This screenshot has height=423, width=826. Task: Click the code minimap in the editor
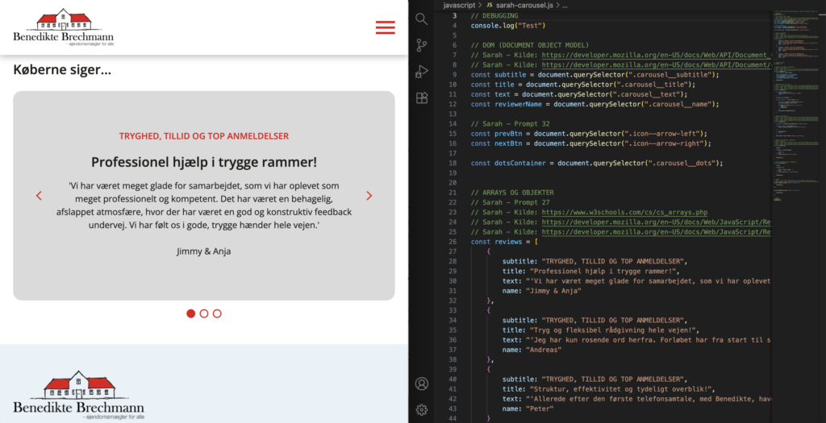[796, 106]
